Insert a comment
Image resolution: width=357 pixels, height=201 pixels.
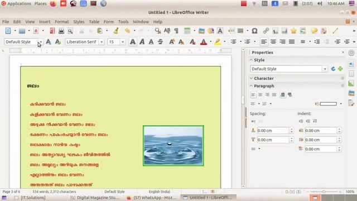click(x=314, y=31)
